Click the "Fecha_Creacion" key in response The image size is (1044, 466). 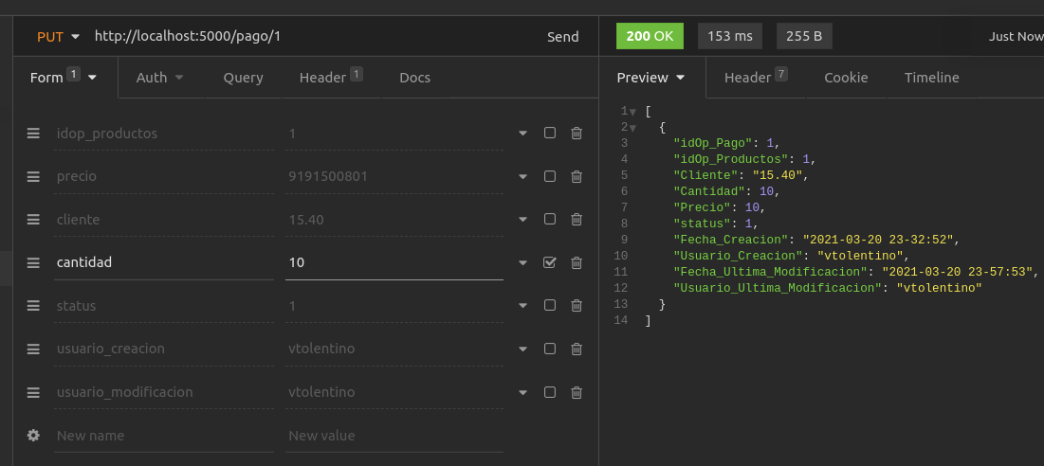(731, 240)
